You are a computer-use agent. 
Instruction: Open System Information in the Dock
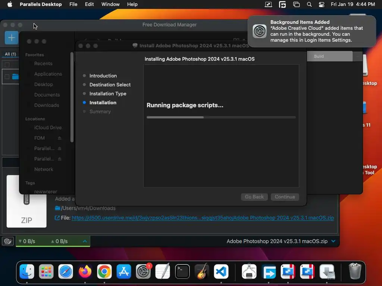point(249,271)
